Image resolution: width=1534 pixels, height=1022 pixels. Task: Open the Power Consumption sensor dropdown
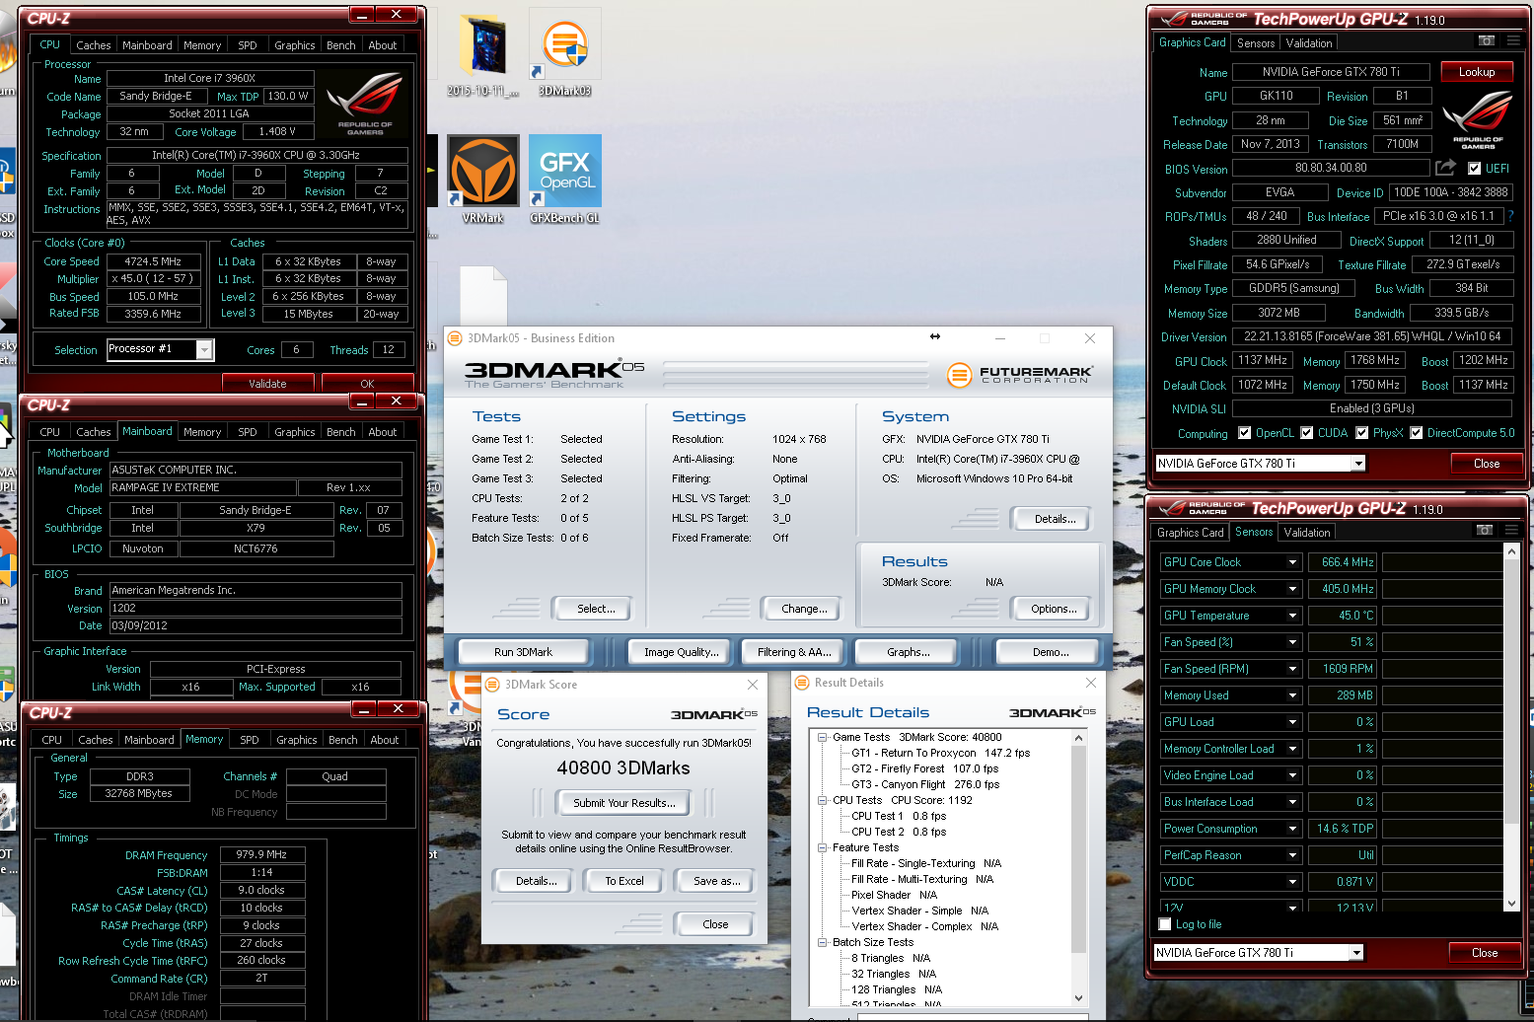1292,829
